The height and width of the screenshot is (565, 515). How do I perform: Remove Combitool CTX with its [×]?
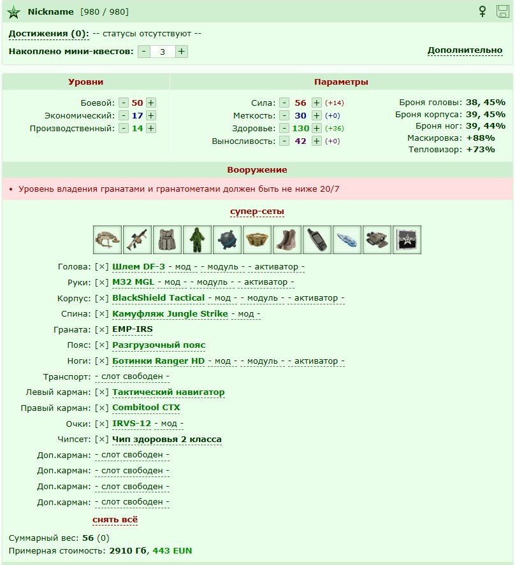(x=102, y=408)
